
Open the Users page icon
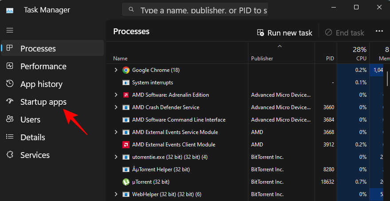pyautogui.click(x=10, y=119)
